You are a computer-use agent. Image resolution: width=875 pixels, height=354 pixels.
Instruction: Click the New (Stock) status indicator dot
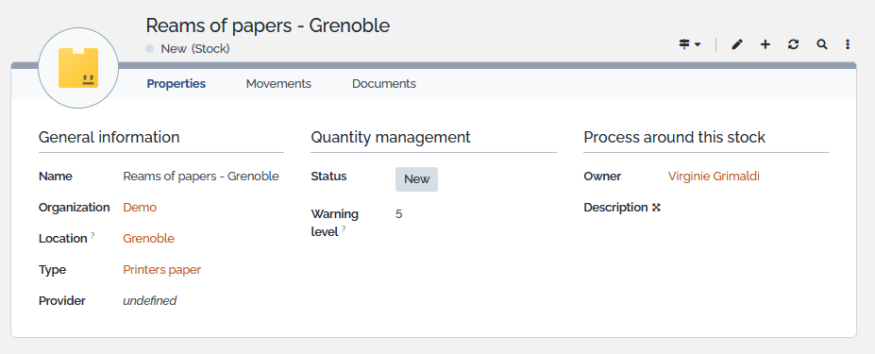click(x=149, y=48)
